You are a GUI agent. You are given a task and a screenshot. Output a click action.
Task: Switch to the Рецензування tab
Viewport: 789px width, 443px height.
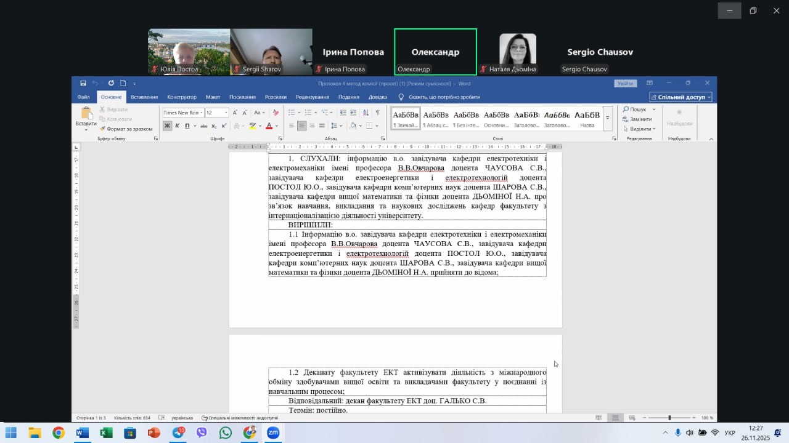[x=312, y=97]
